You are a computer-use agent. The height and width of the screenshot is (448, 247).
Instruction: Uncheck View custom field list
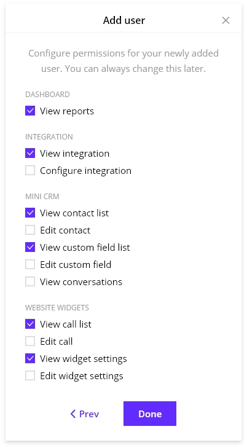pyautogui.click(x=30, y=247)
